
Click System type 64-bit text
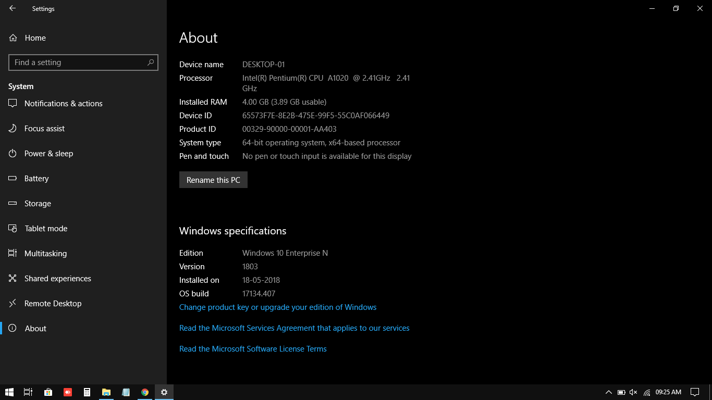point(322,143)
